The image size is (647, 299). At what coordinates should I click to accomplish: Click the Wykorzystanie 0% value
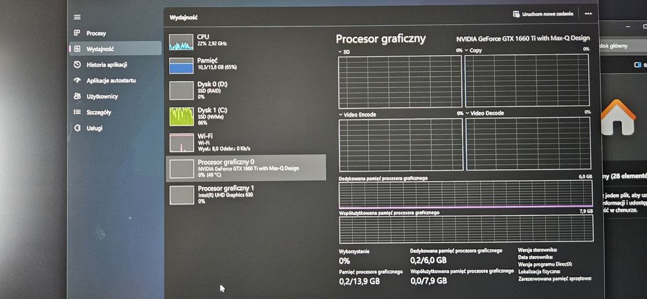[344, 261]
